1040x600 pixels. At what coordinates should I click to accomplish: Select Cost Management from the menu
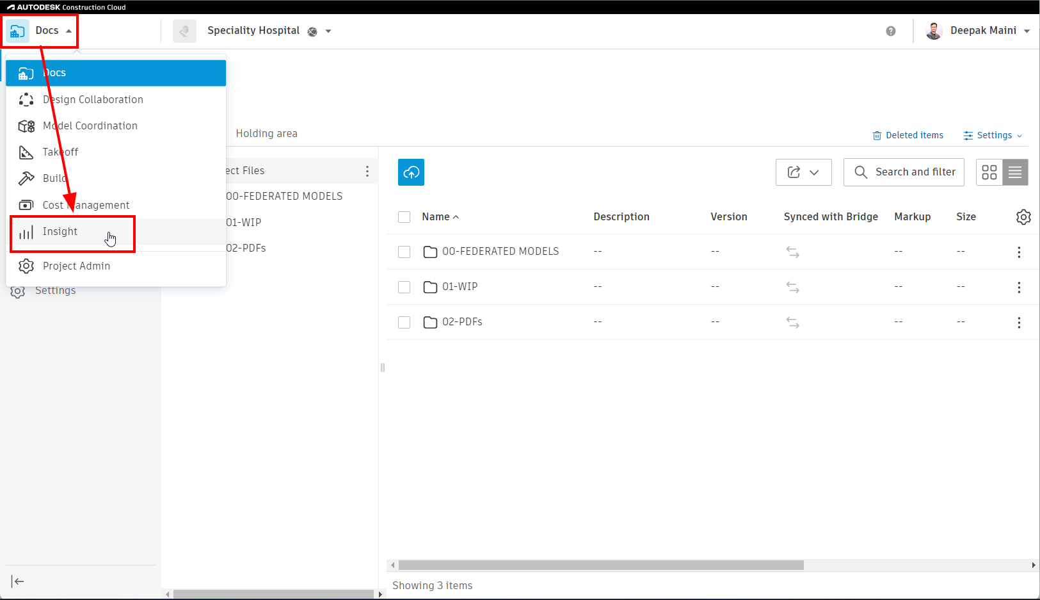pos(116,205)
